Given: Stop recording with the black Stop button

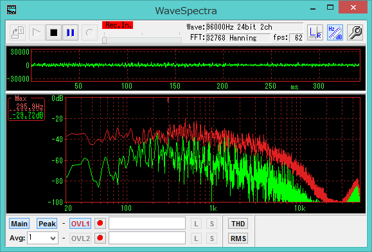Looking at the screenshot, I should (x=53, y=33).
